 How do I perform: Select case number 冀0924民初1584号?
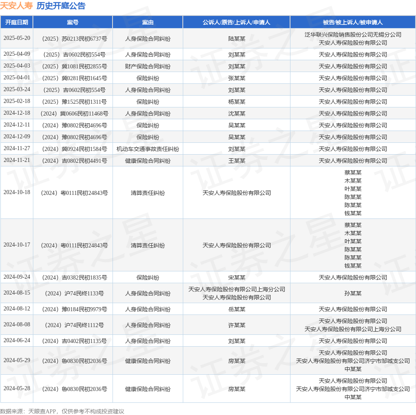[x=75, y=149]
